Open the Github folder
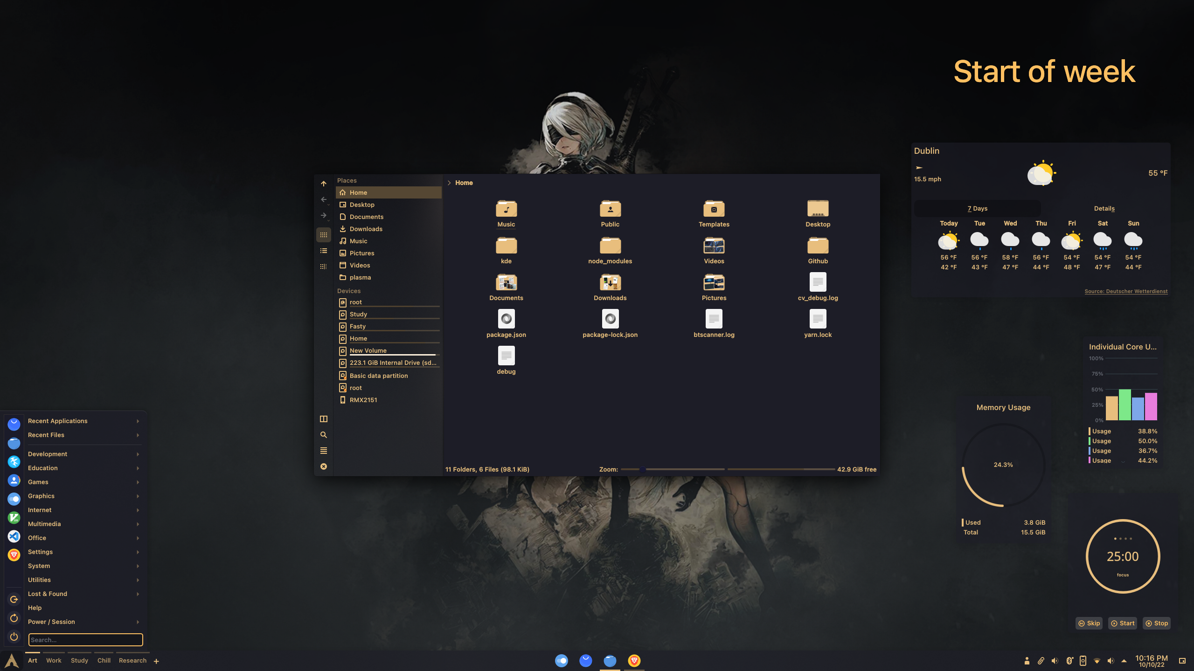 tap(818, 251)
